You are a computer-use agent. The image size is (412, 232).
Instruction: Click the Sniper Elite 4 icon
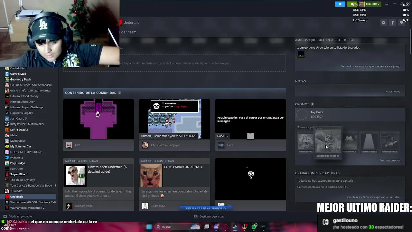7,174
